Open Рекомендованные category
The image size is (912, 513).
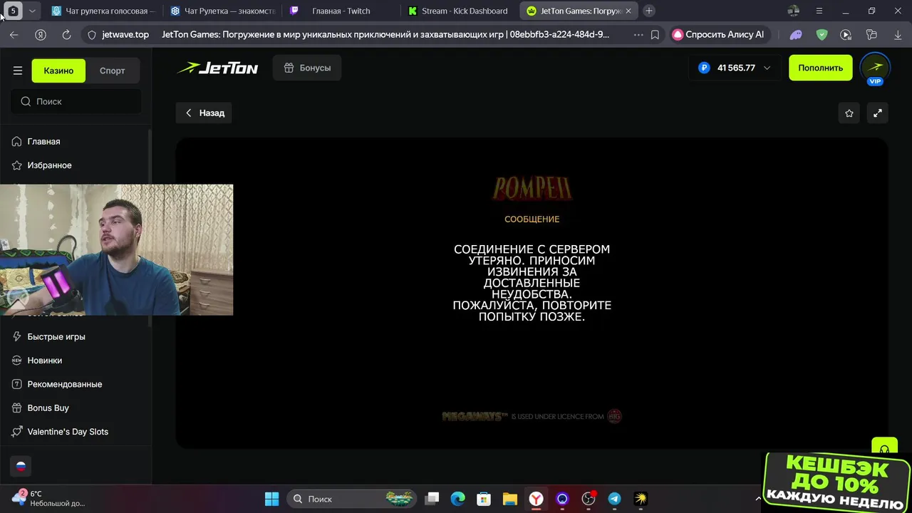[x=65, y=384]
